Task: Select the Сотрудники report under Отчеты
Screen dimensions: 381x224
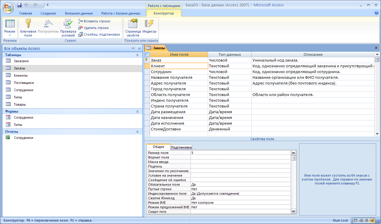Action: tap(72, 138)
